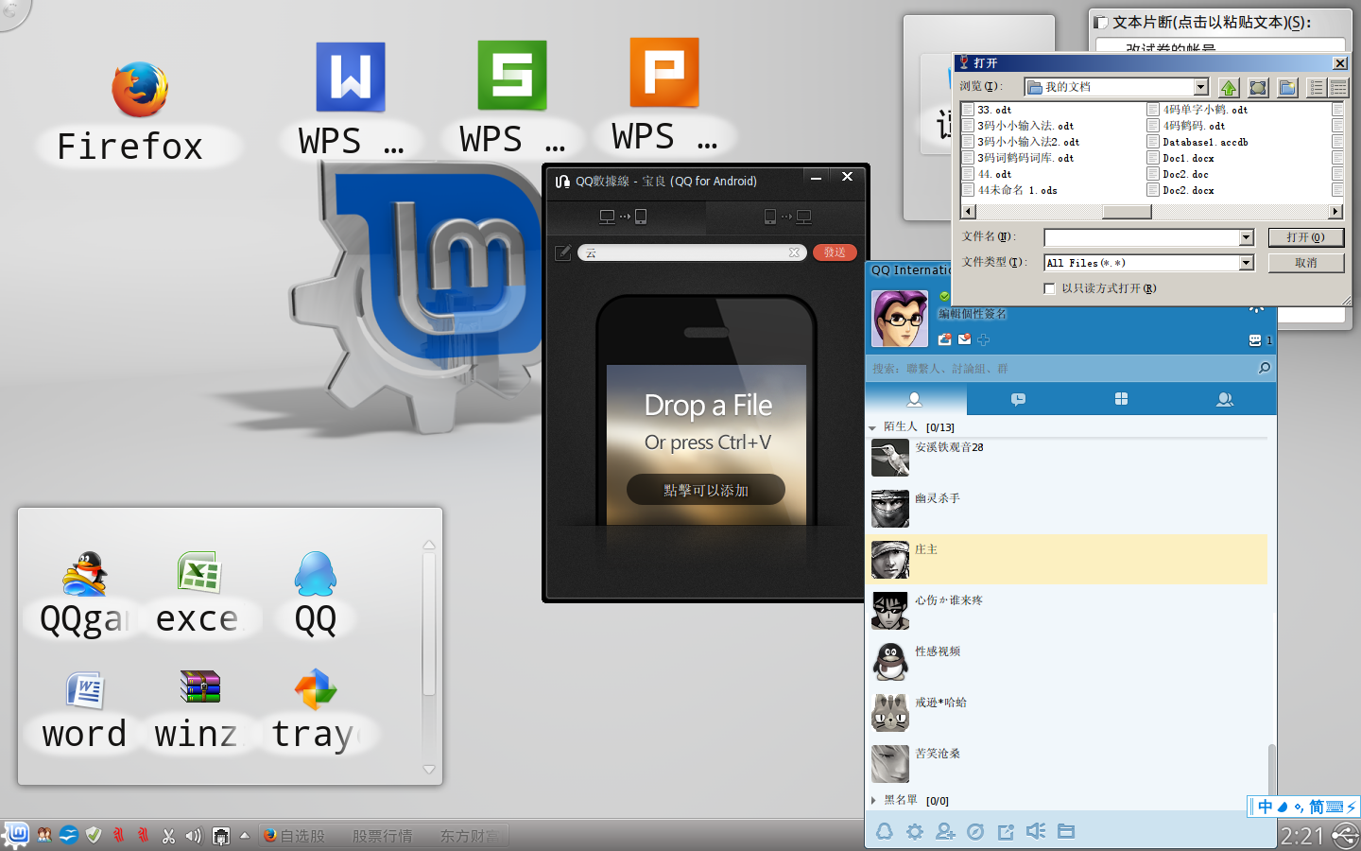Open QQ mail envelope icon
The image size is (1361, 851).
965,339
